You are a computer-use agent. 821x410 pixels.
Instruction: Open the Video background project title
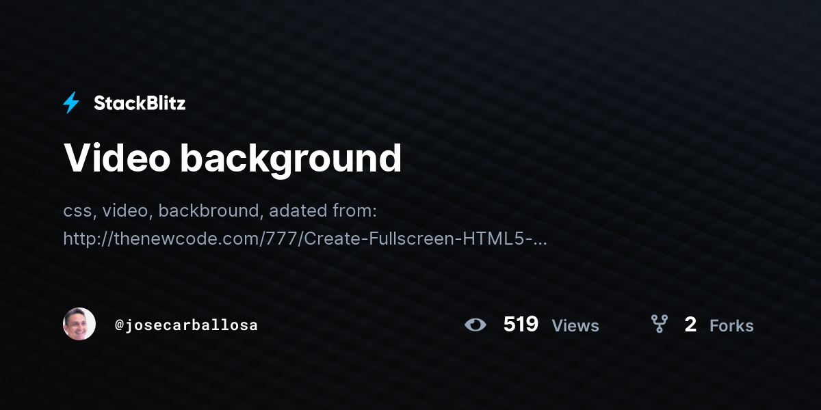(233, 158)
